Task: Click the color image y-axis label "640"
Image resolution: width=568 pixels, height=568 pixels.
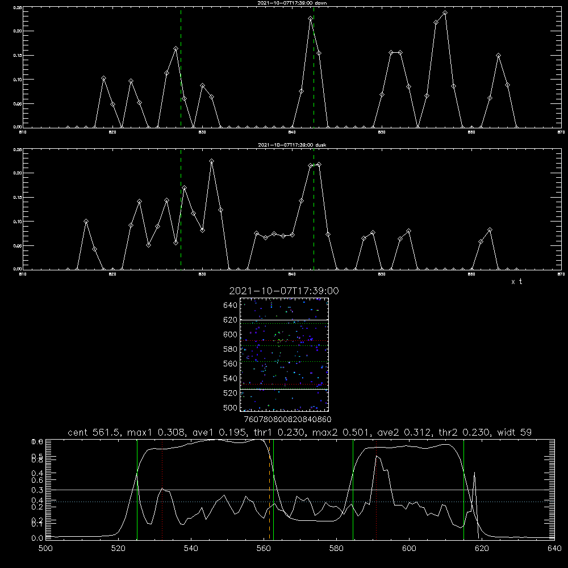Action: (x=231, y=305)
